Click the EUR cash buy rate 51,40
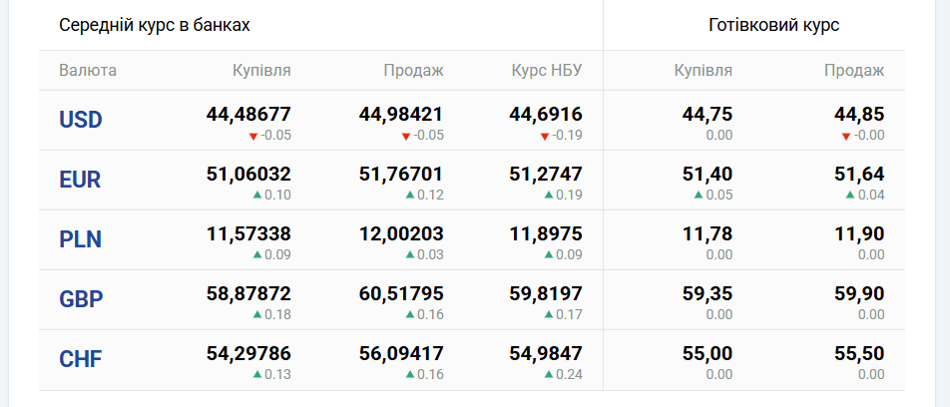Screen dimensions: 950x407 click(x=708, y=175)
